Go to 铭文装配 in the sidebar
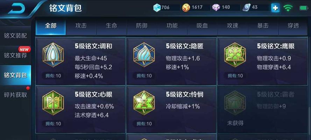The height and width of the screenshot is (140, 311). (15, 36)
